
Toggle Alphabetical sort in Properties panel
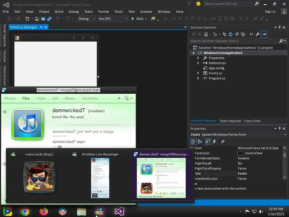pos(200,142)
